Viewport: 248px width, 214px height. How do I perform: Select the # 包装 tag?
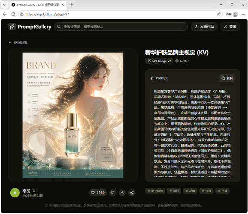pos(206,191)
